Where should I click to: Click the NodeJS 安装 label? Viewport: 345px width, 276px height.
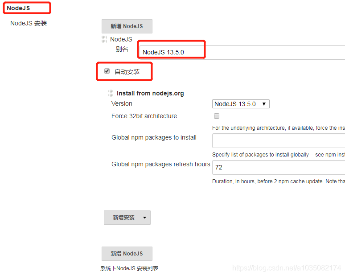29,23
